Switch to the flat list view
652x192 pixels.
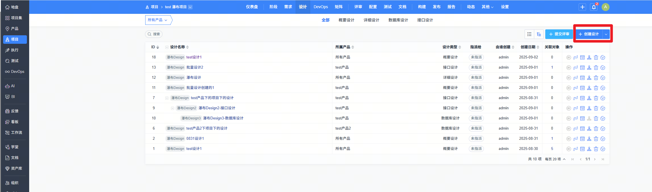coord(529,34)
